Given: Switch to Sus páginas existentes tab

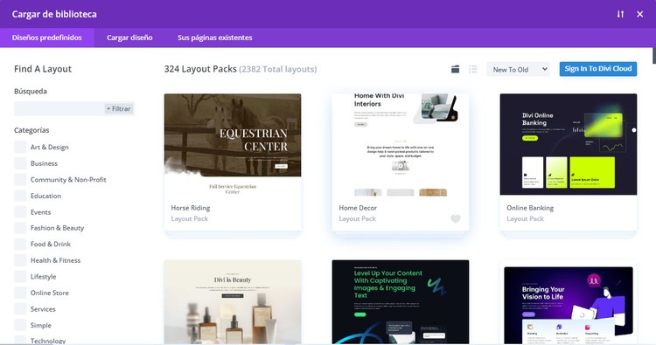Looking at the screenshot, I should click(x=214, y=38).
